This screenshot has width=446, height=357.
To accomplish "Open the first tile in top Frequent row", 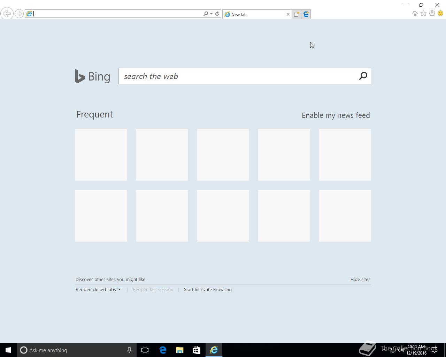I will [101, 155].
